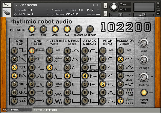The width and height of the screenshot is (161, 113).
Task: Solo the instrument with S button
Action: pyautogui.click(x=105, y=6)
